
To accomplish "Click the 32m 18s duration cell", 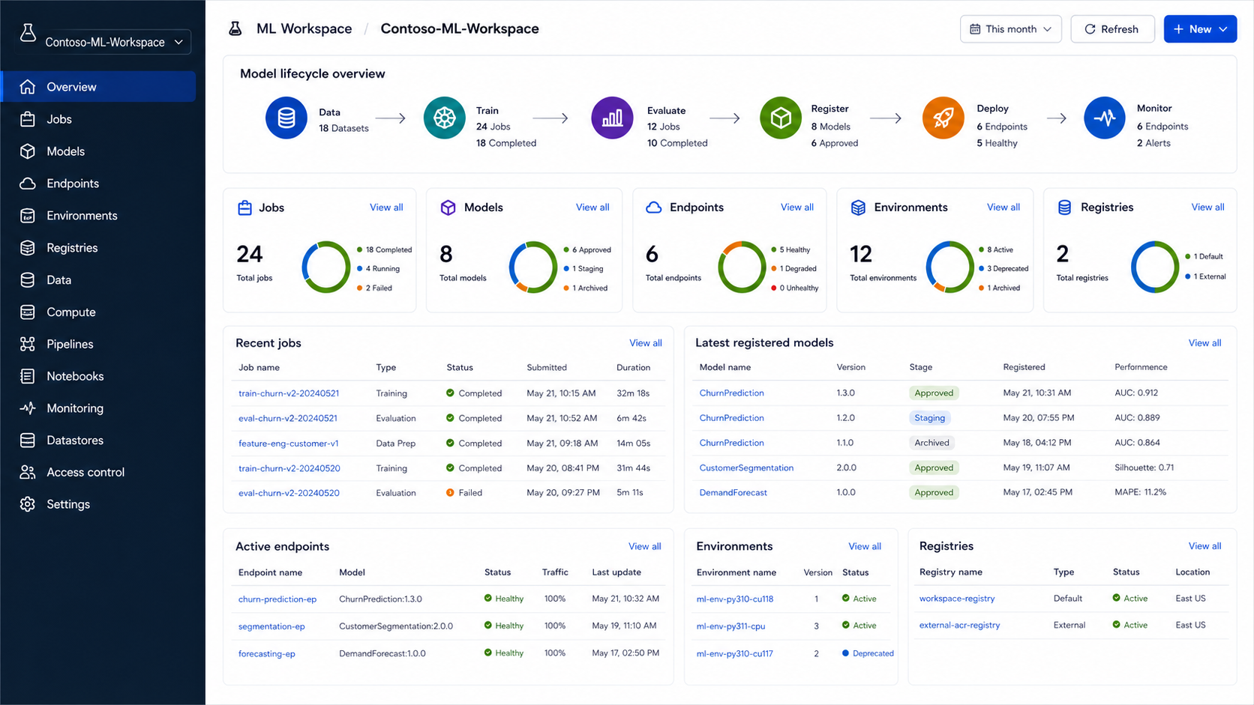I will [633, 393].
